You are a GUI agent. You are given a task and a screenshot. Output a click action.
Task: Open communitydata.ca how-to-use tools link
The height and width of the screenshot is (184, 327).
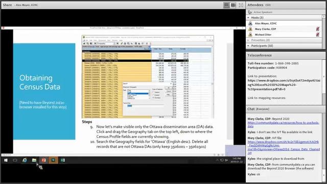[x=284, y=125]
